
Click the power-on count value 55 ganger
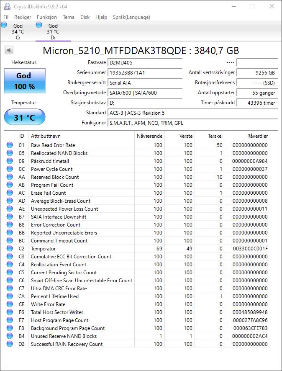click(x=257, y=93)
